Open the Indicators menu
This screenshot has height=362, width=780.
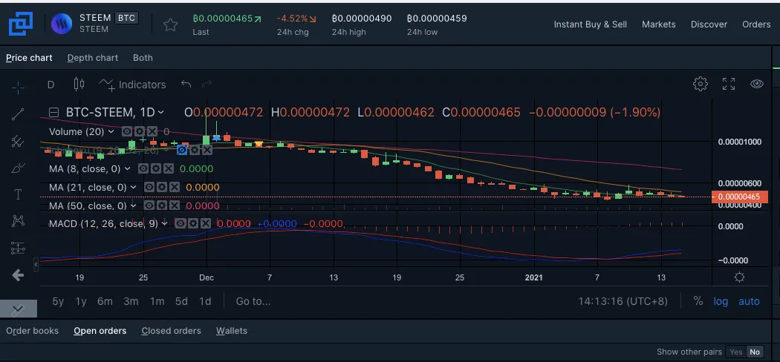tap(132, 85)
